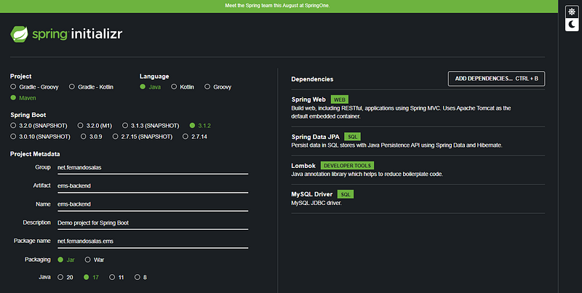Click the Spring Data JPA dependency
The image size is (582, 293).
(418, 140)
